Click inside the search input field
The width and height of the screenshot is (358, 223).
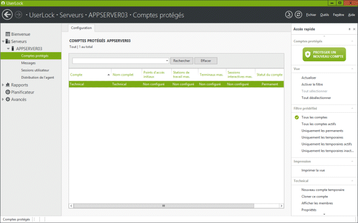coord(119,61)
